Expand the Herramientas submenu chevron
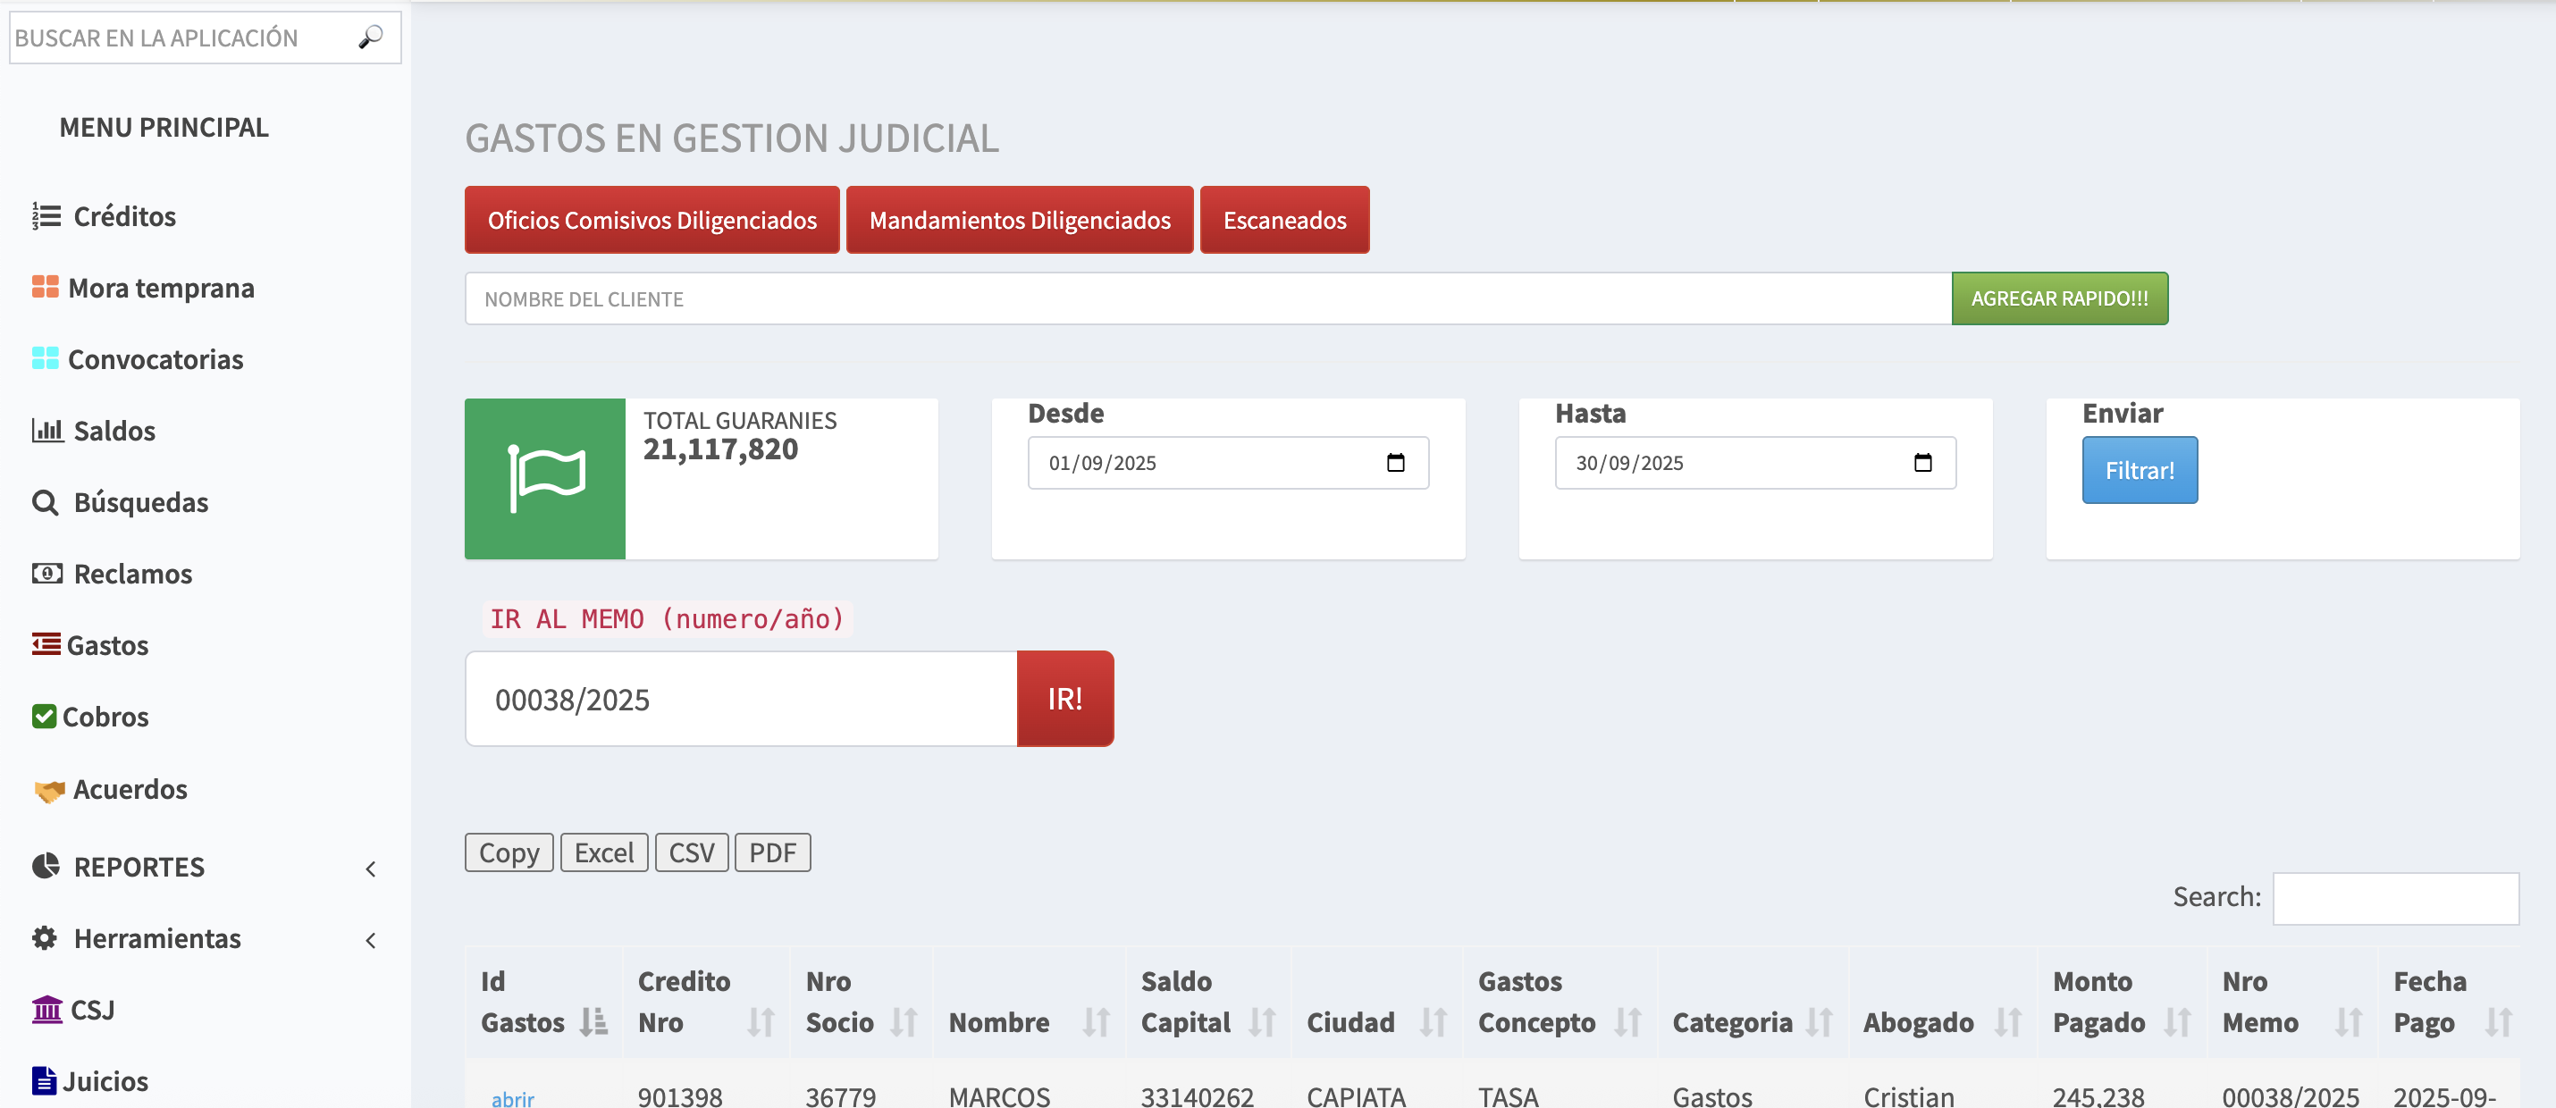Screen dimensions: 2556x1108 pyautogui.click(x=370, y=939)
